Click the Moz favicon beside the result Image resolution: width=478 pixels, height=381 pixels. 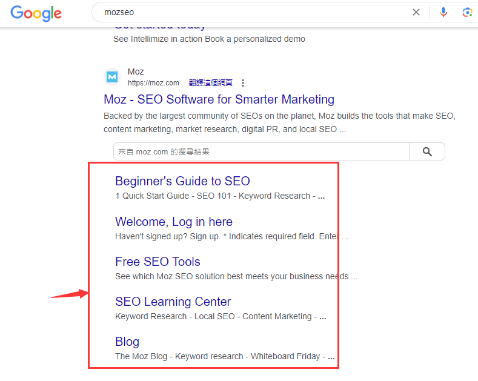112,77
